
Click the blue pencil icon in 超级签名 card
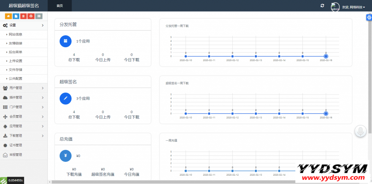pos(65,98)
